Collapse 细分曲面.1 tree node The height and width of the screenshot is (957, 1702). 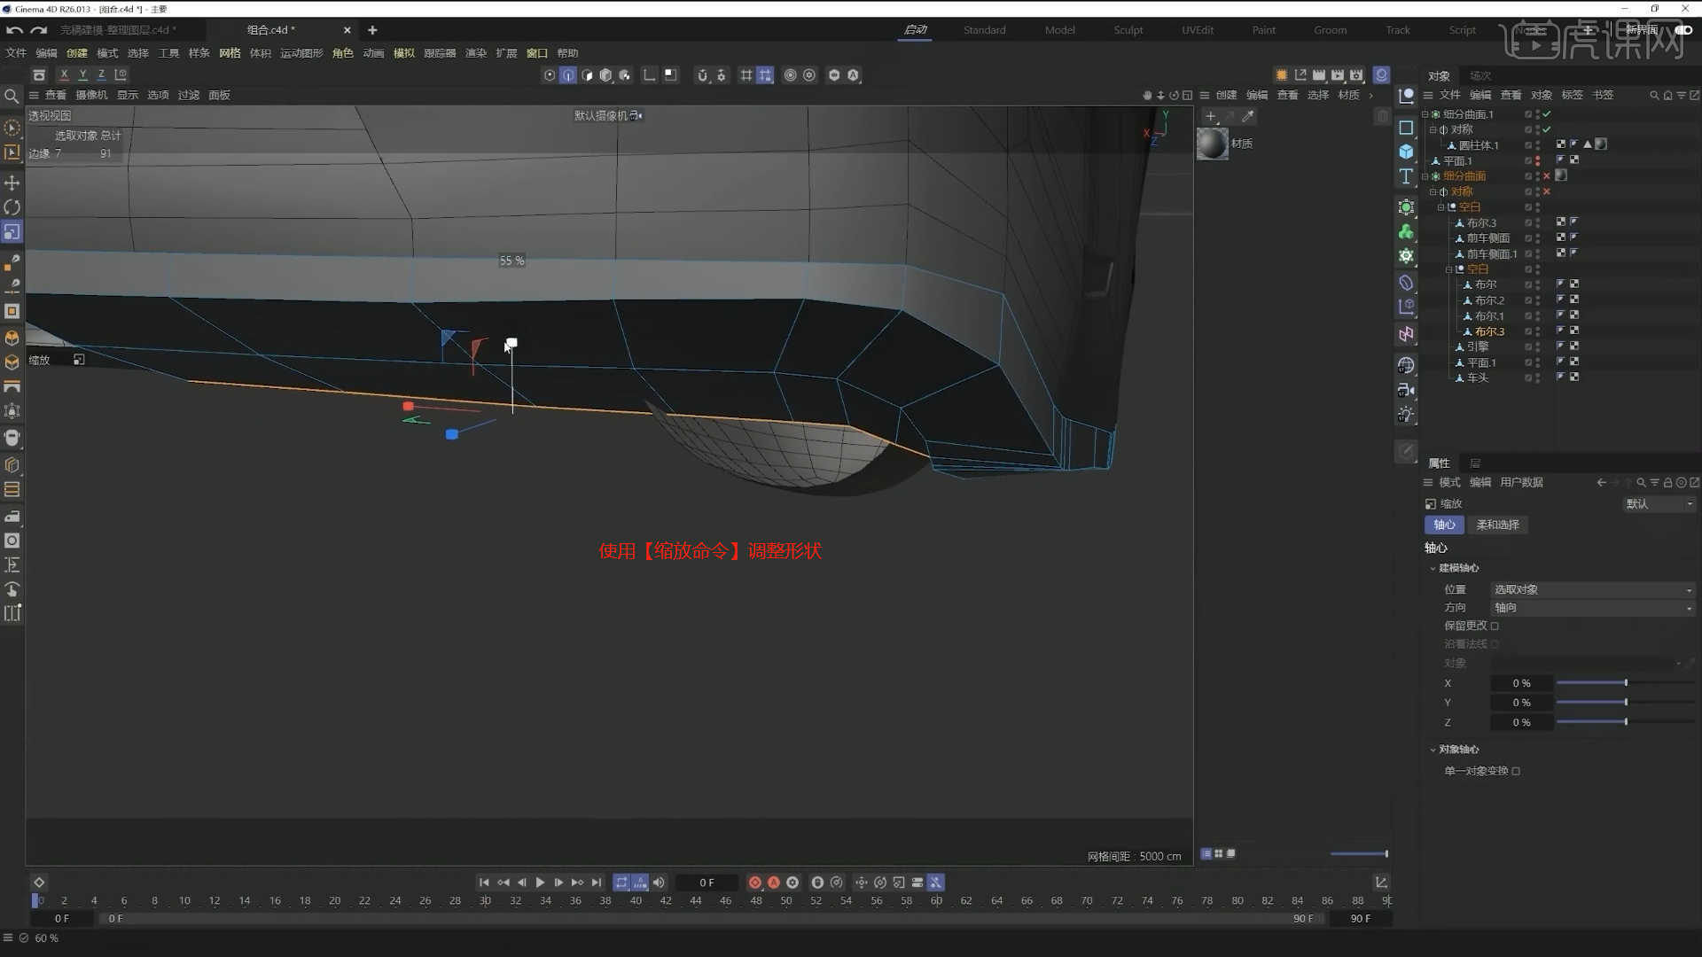1425,114
